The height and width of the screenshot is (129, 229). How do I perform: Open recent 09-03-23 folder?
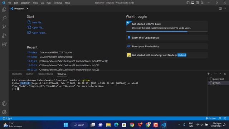click(32, 70)
